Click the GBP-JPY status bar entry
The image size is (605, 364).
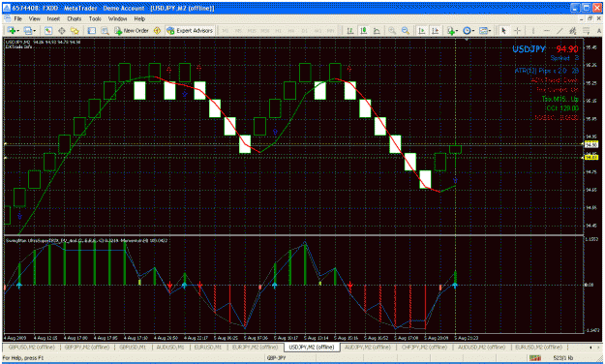click(276, 358)
